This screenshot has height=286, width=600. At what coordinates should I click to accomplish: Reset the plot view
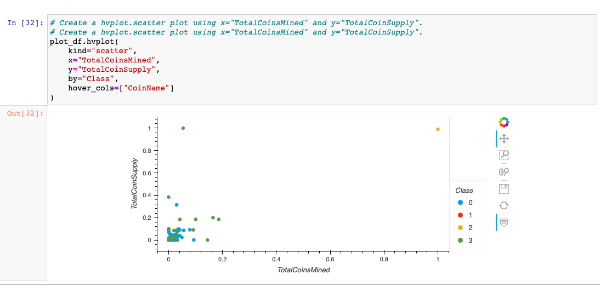click(504, 205)
